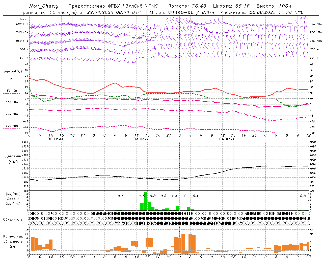Click the 7.5 precipitation value
Screen dimensions: 323x259
[x=142, y=196]
